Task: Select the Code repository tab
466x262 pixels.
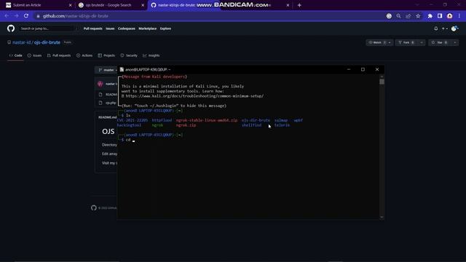Action: click(16, 55)
